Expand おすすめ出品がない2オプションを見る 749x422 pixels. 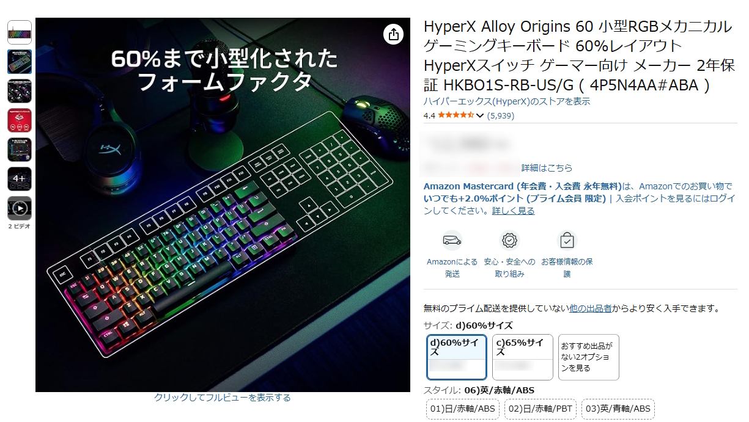(589, 357)
